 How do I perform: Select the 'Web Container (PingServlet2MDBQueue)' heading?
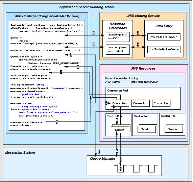pyautogui.click(x=47, y=16)
